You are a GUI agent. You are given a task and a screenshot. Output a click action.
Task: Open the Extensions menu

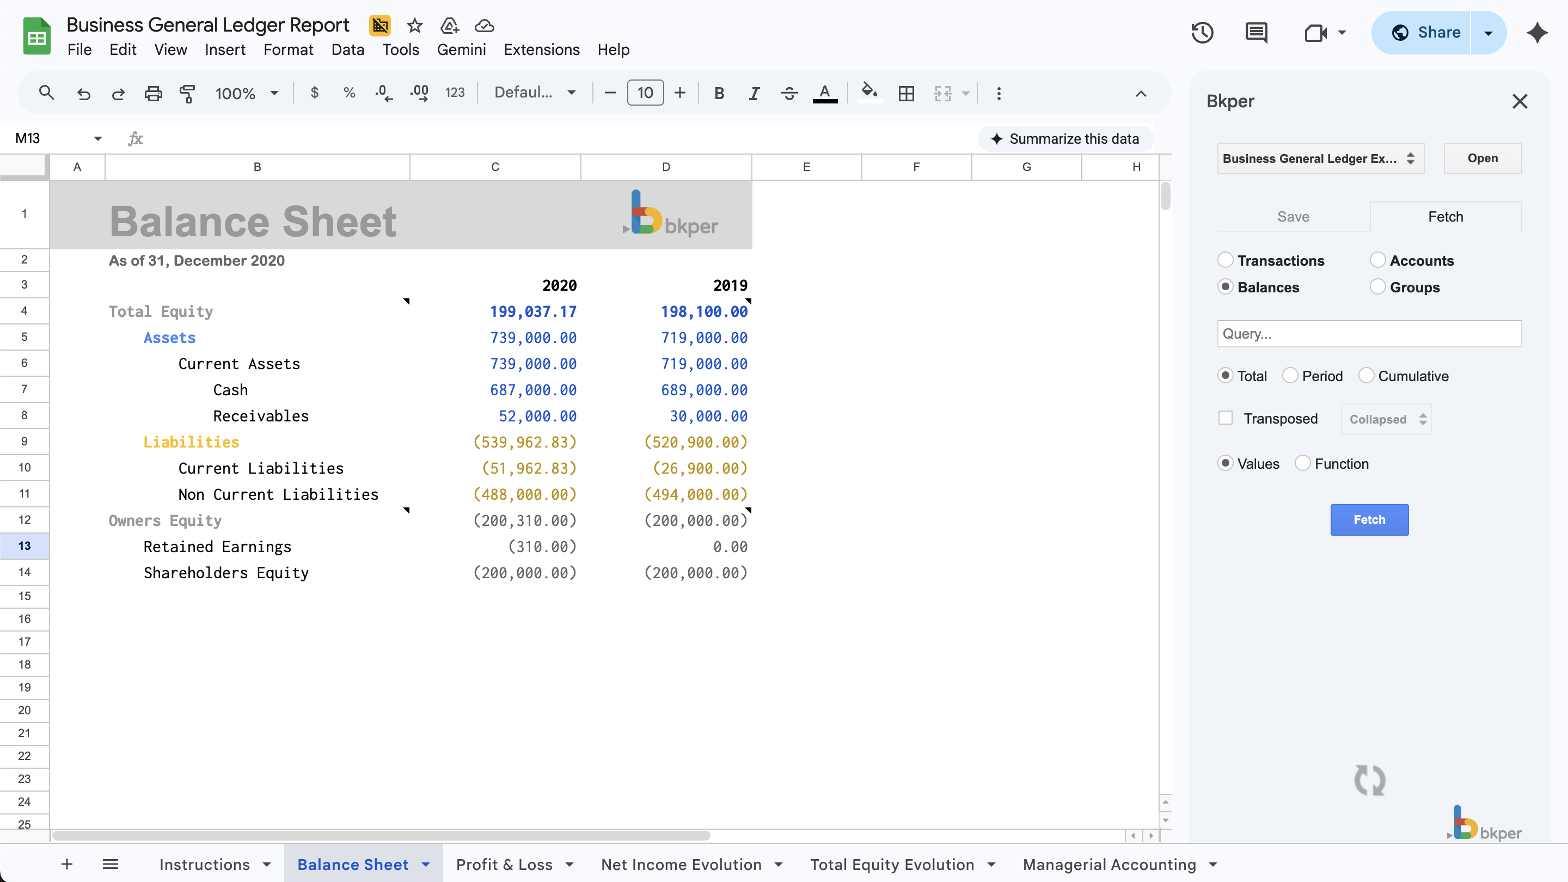(541, 50)
